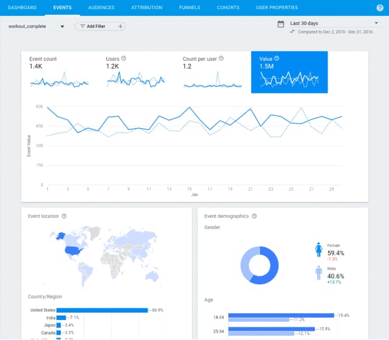Select the Event count metric card
389x340 pixels.
(60, 72)
